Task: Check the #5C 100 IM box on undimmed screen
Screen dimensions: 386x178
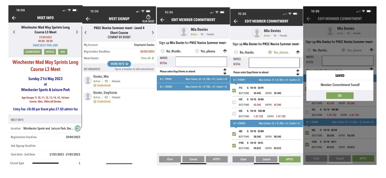Action: 234,114
